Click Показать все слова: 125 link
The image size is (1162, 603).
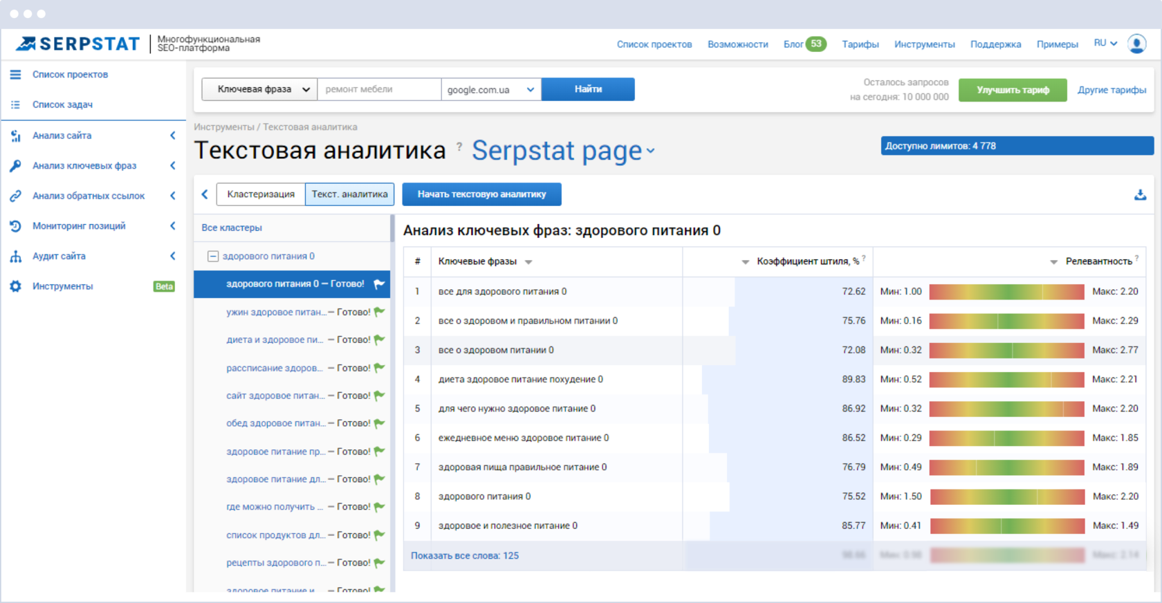(465, 555)
